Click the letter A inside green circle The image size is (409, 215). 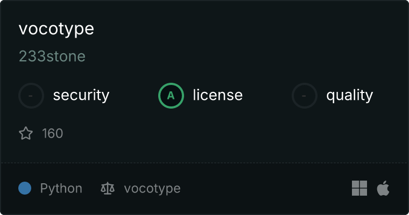171,96
